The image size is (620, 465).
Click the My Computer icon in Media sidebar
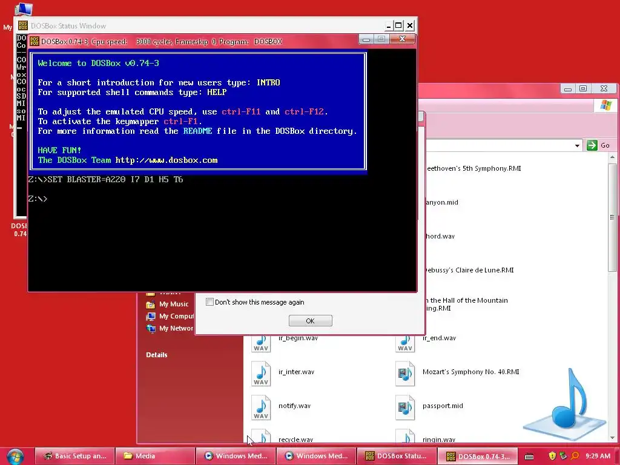(x=150, y=316)
